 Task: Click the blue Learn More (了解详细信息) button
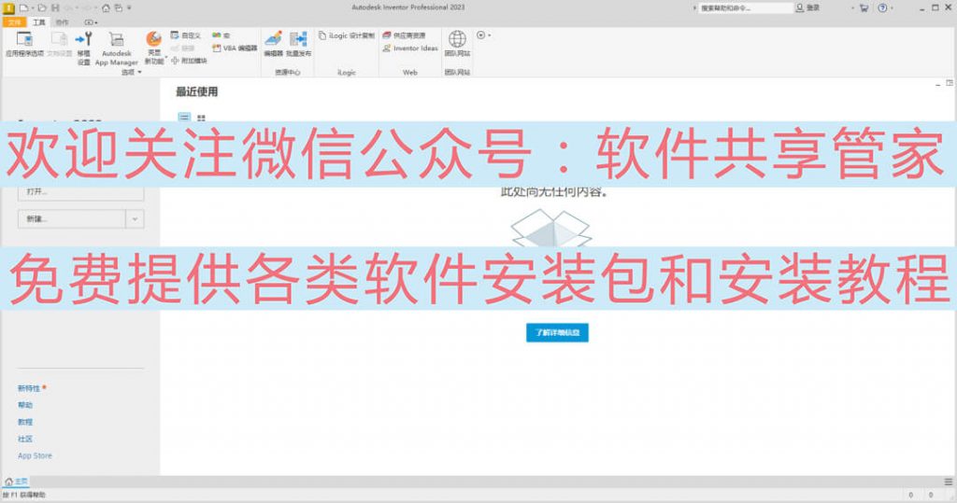[x=557, y=332]
